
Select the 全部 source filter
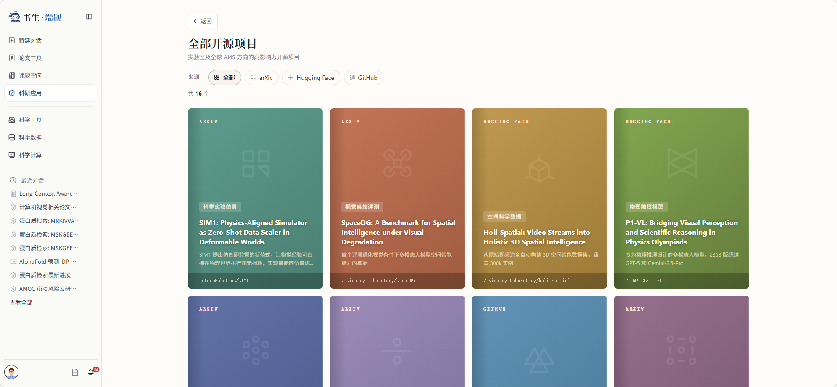(225, 78)
